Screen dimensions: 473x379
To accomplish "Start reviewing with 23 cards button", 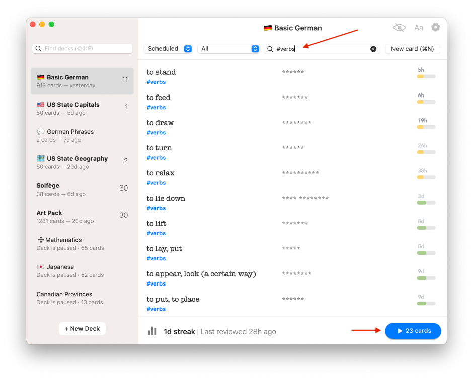I will tap(413, 331).
